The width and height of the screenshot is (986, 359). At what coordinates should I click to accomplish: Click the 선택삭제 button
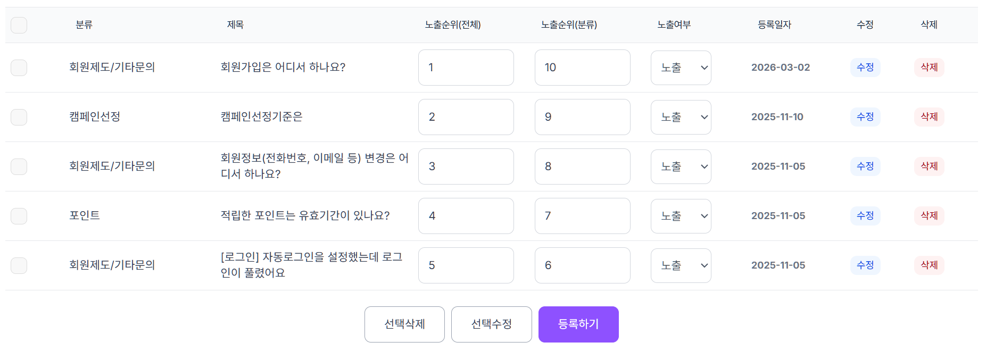tap(404, 324)
